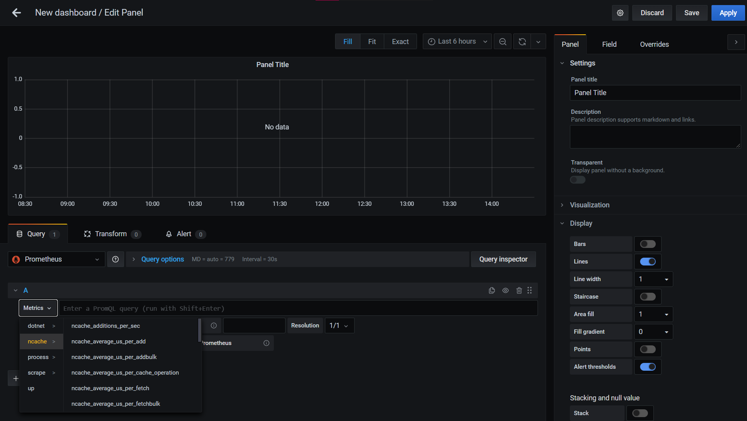Toggle the Bars switch
This screenshot has height=421, width=747.
(x=648, y=244)
